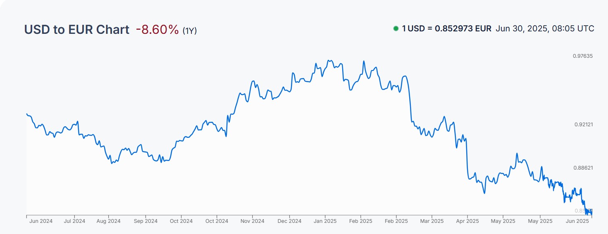Select the -8.60% change figure

coord(157,30)
